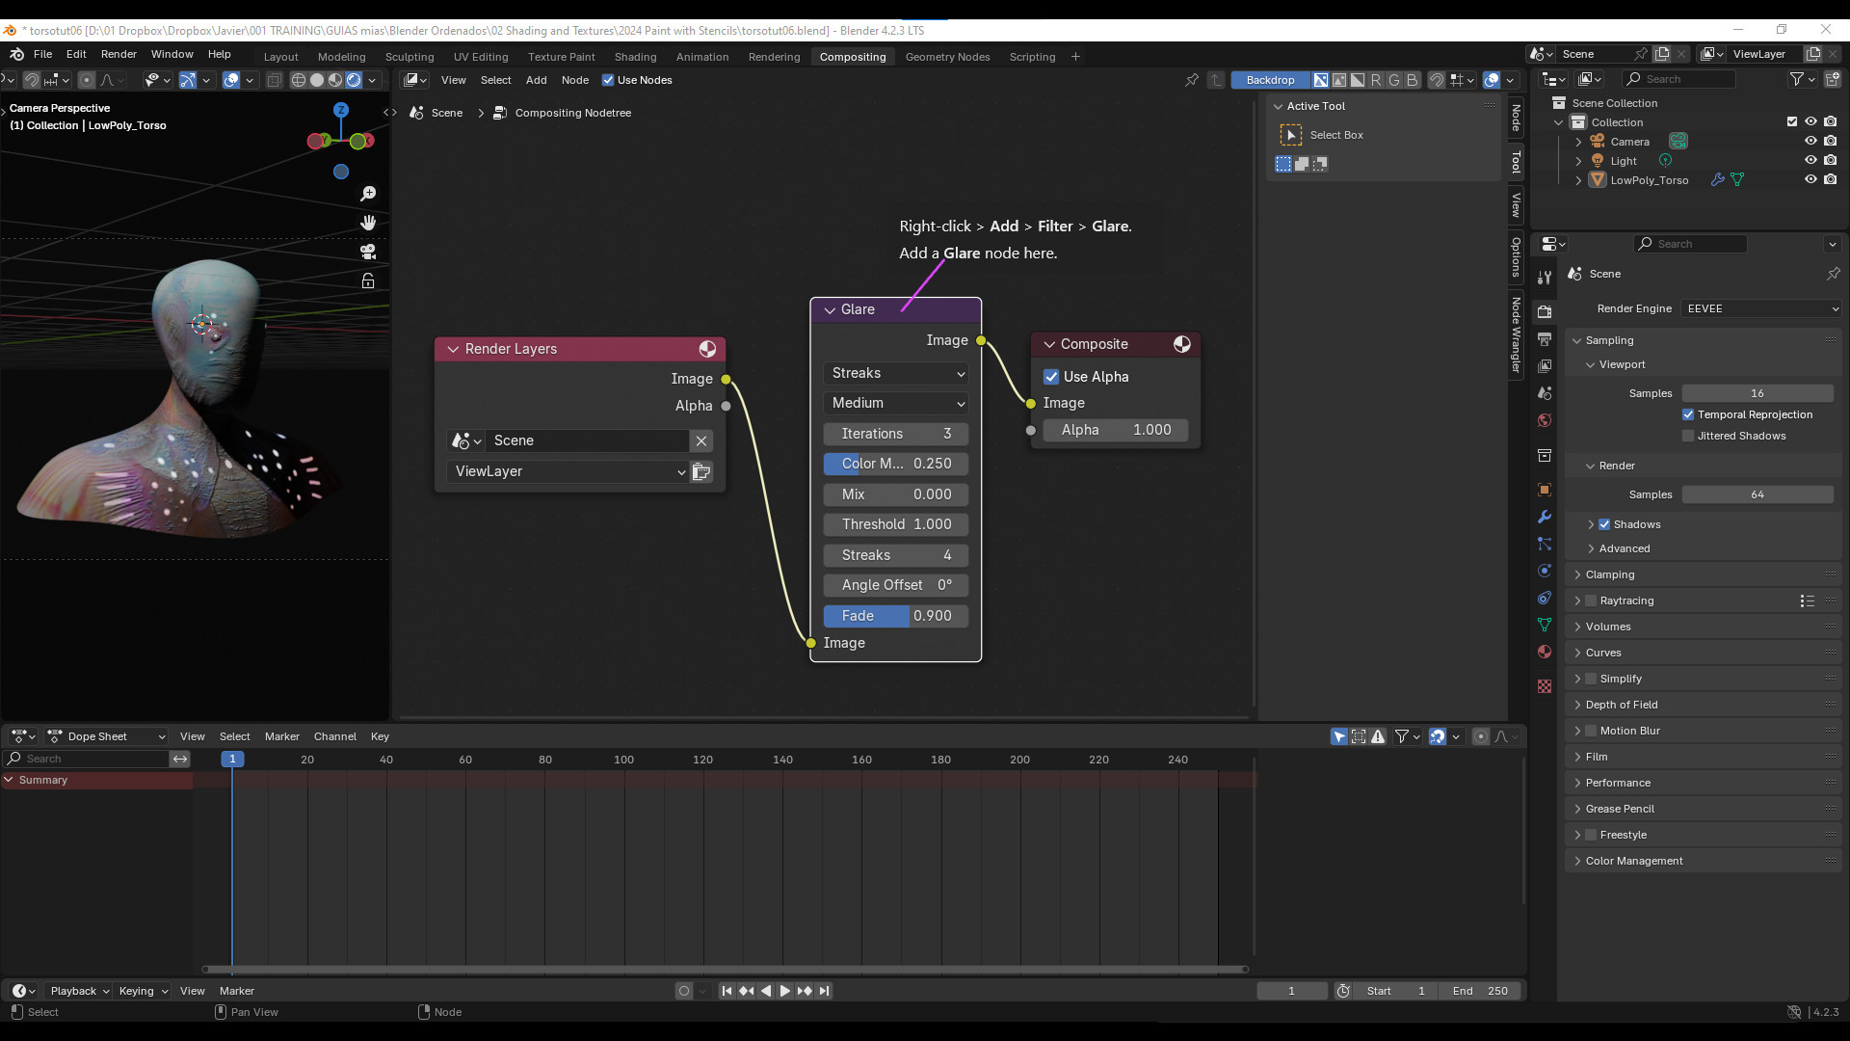Remove the Scene from the Render Layers node
1850x1041 pixels.
[701, 440]
